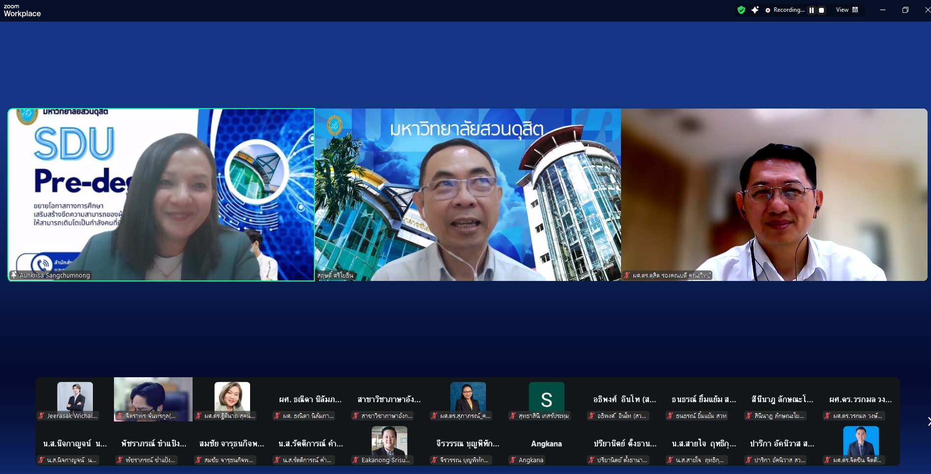931x474 pixels.
Task: Open the AI Companion sparkle icon
Action: tap(755, 10)
